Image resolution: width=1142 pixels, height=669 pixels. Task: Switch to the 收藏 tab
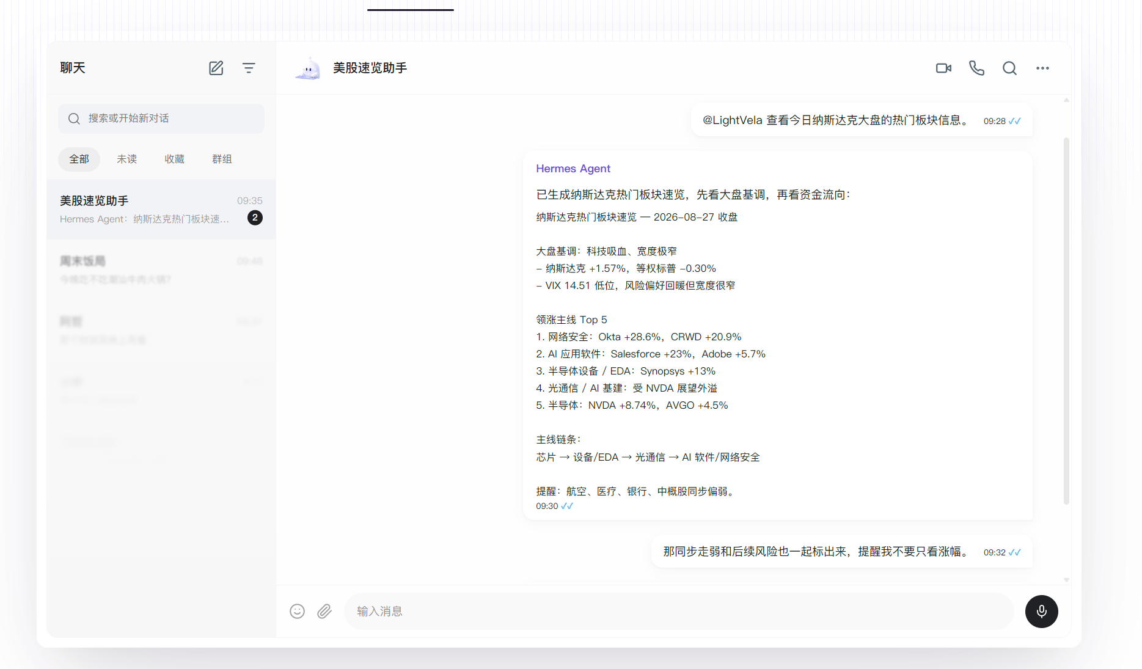pyautogui.click(x=174, y=159)
